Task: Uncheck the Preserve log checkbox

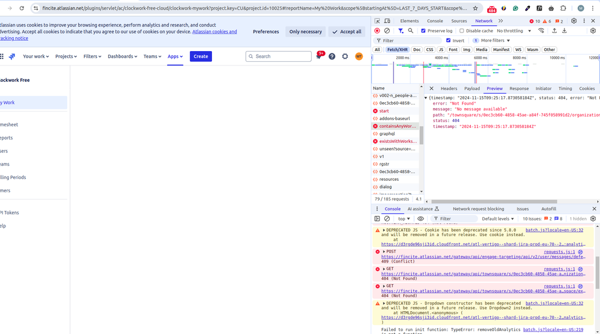Action: (x=423, y=31)
